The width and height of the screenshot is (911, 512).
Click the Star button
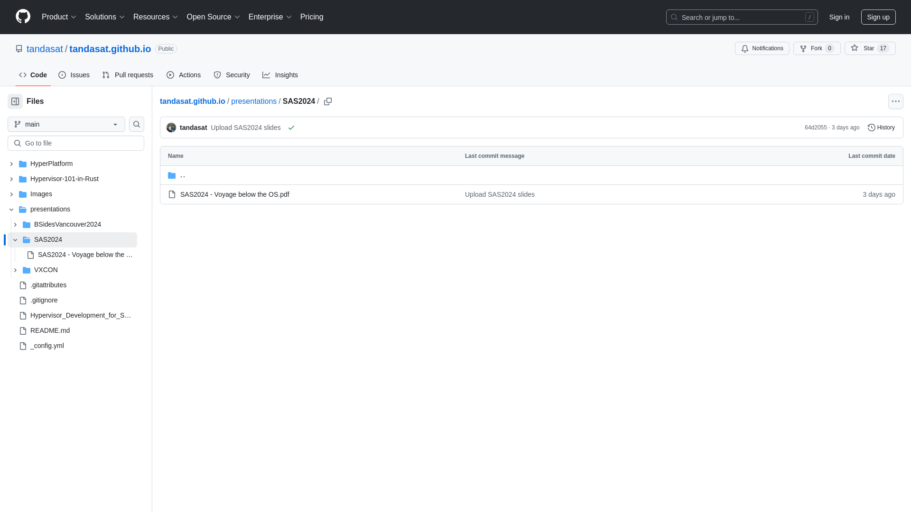(x=870, y=48)
